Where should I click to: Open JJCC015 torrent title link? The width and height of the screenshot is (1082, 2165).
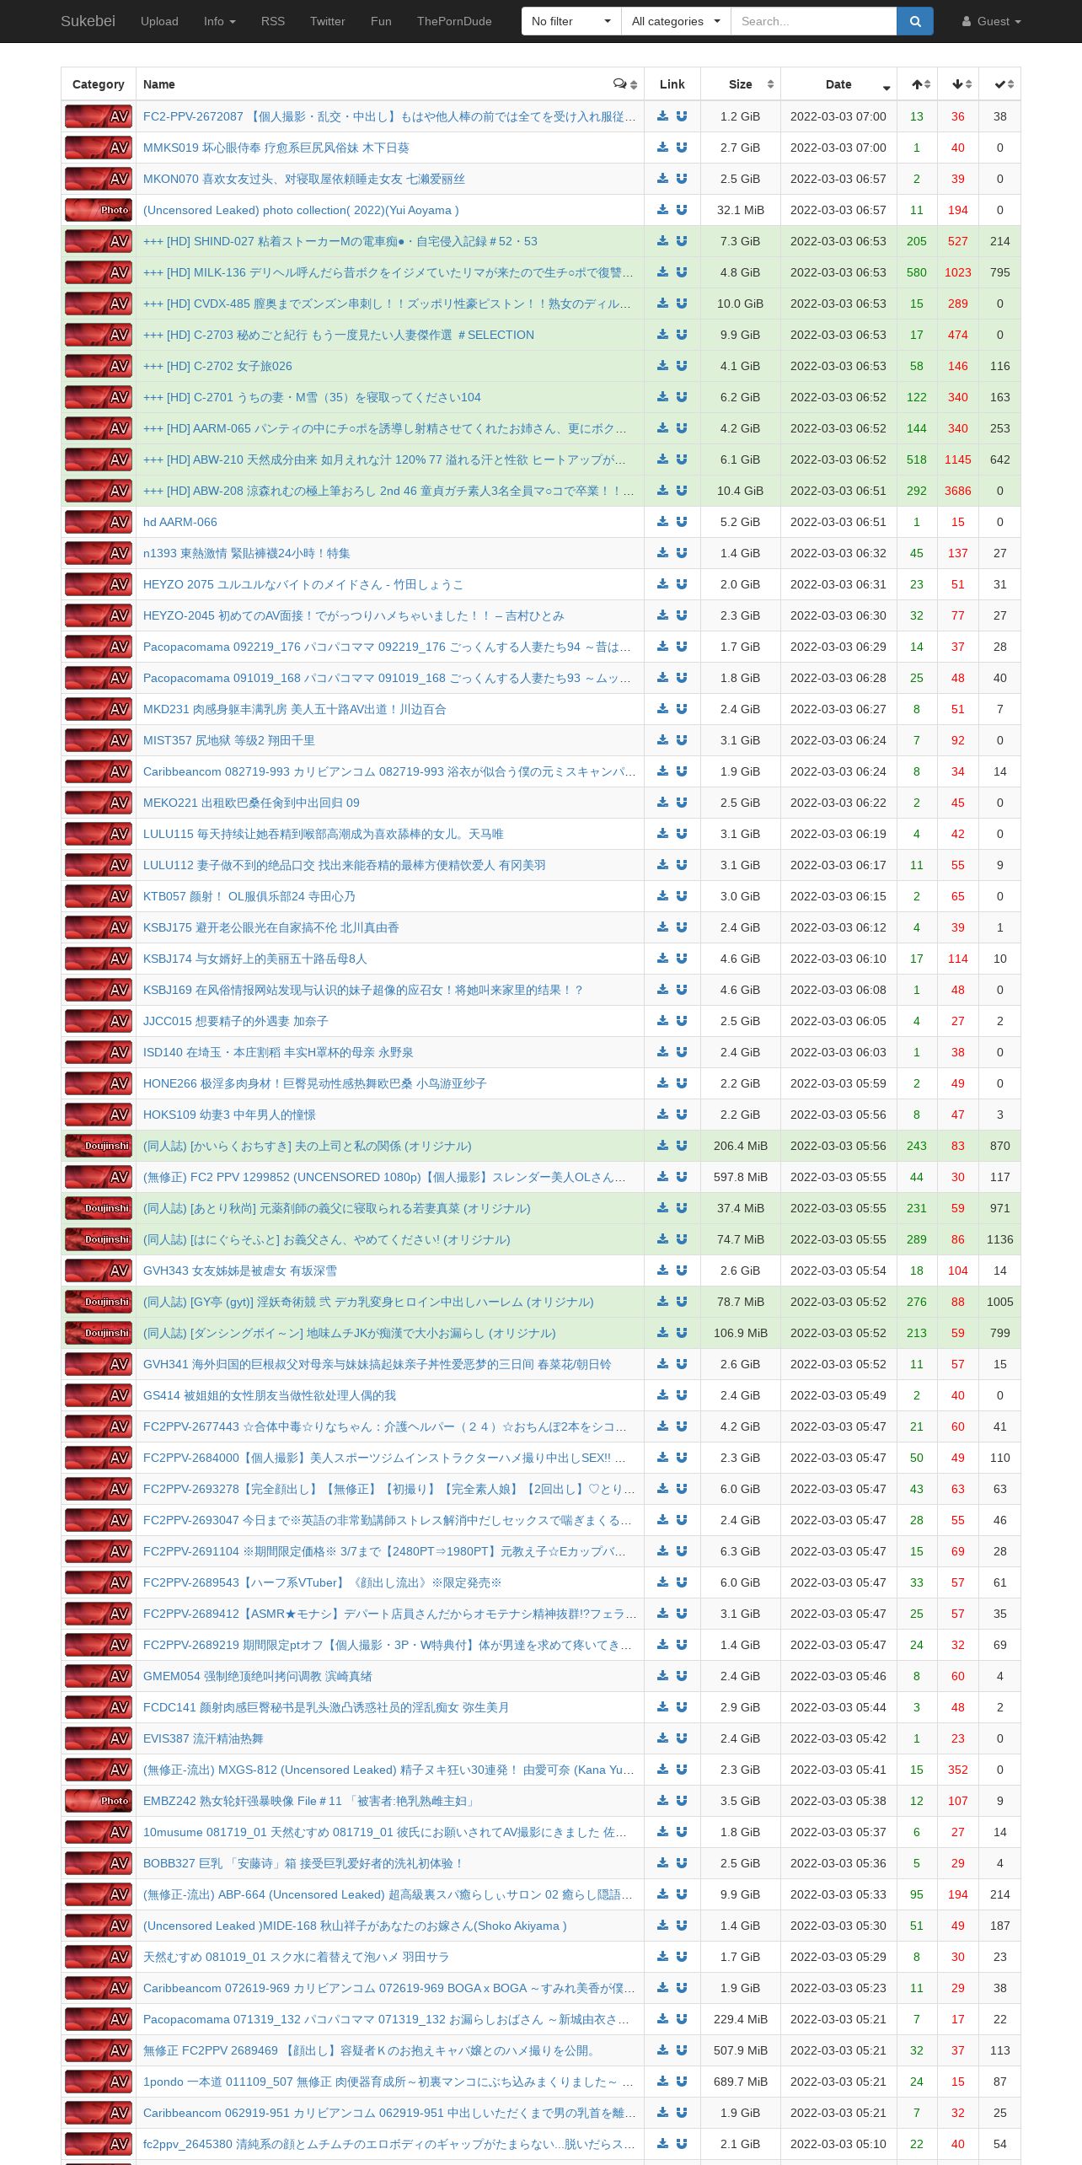(236, 1021)
